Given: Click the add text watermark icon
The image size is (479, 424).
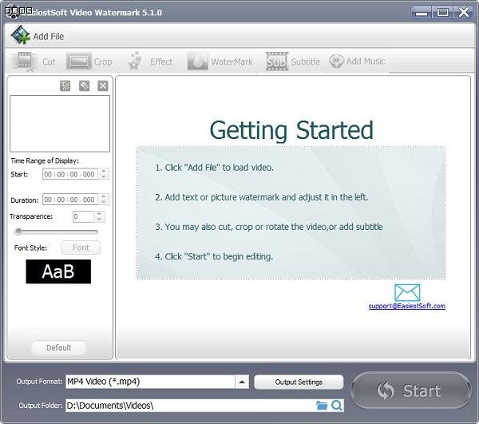Looking at the screenshot, I should (x=65, y=86).
